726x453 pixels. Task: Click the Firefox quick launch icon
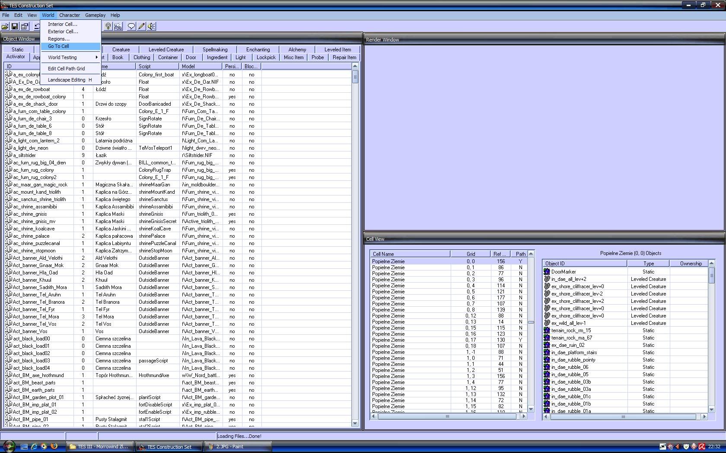coord(54,447)
